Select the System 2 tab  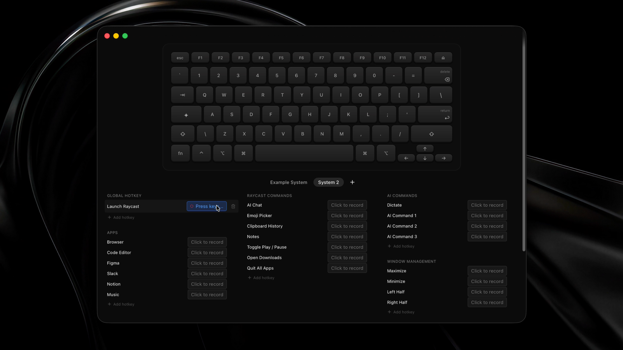[x=328, y=182]
